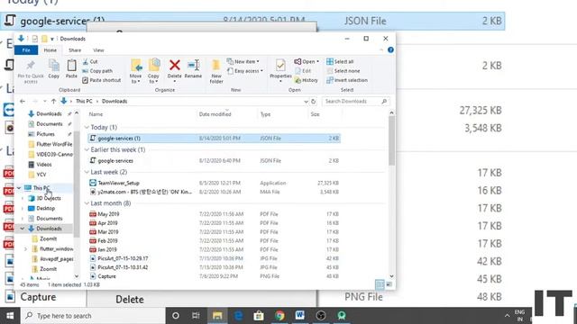
Task: Expand address bar history dropdown
Action: pos(306,102)
